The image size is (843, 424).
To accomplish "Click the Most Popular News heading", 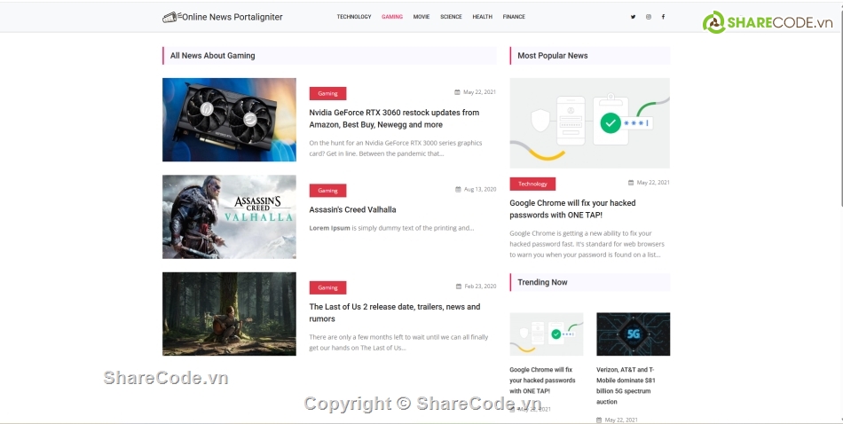I will (x=552, y=55).
